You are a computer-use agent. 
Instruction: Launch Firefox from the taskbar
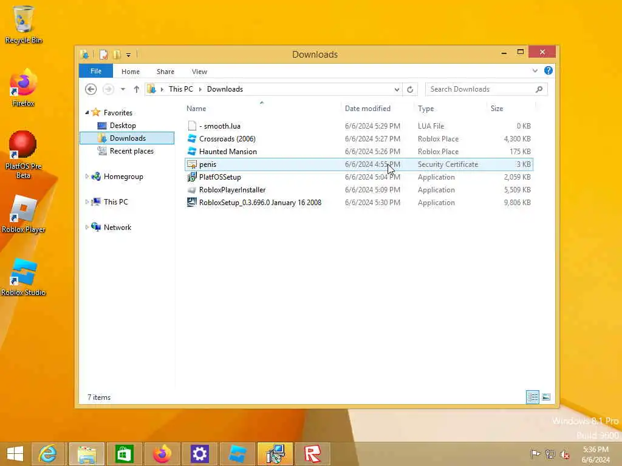pos(162,454)
